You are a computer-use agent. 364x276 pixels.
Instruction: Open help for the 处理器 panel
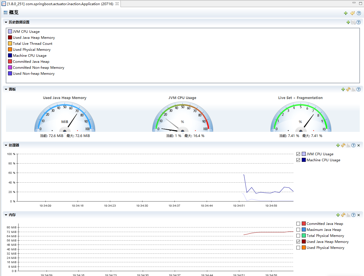click(x=353, y=145)
